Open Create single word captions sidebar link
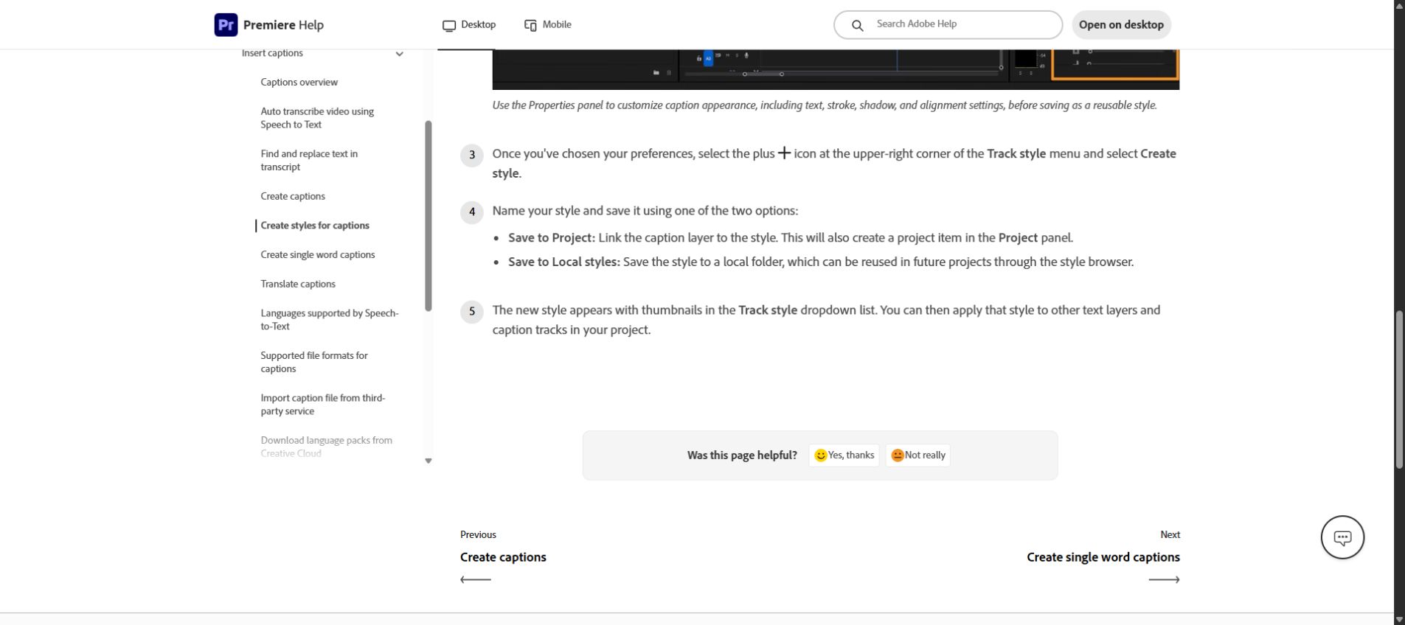This screenshot has height=625, width=1405. (318, 255)
